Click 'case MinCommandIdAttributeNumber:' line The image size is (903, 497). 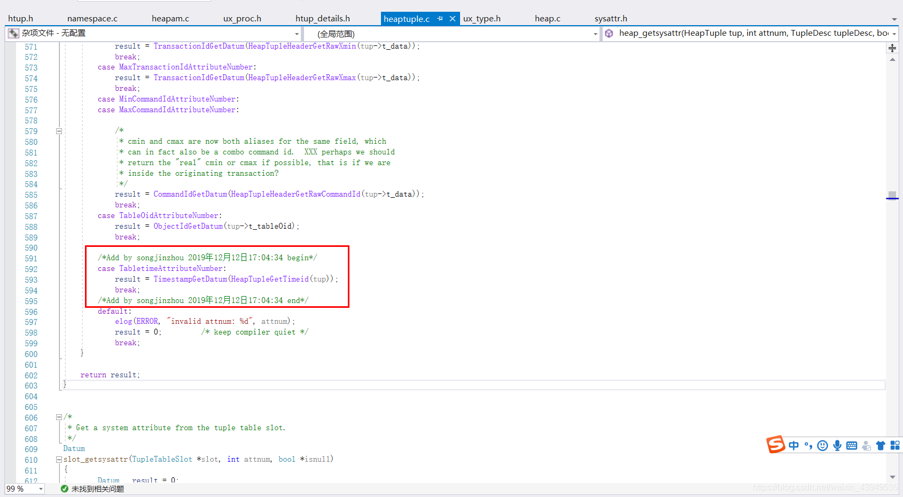(x=168, y=99)
